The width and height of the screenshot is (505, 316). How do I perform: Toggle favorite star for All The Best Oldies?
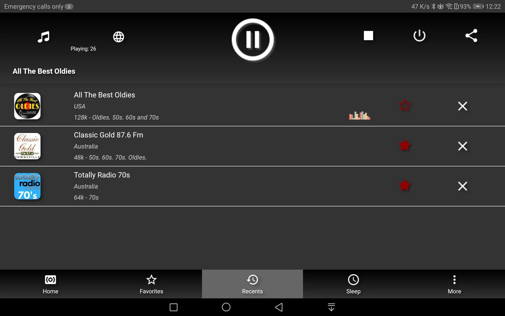tap(405, 106)
